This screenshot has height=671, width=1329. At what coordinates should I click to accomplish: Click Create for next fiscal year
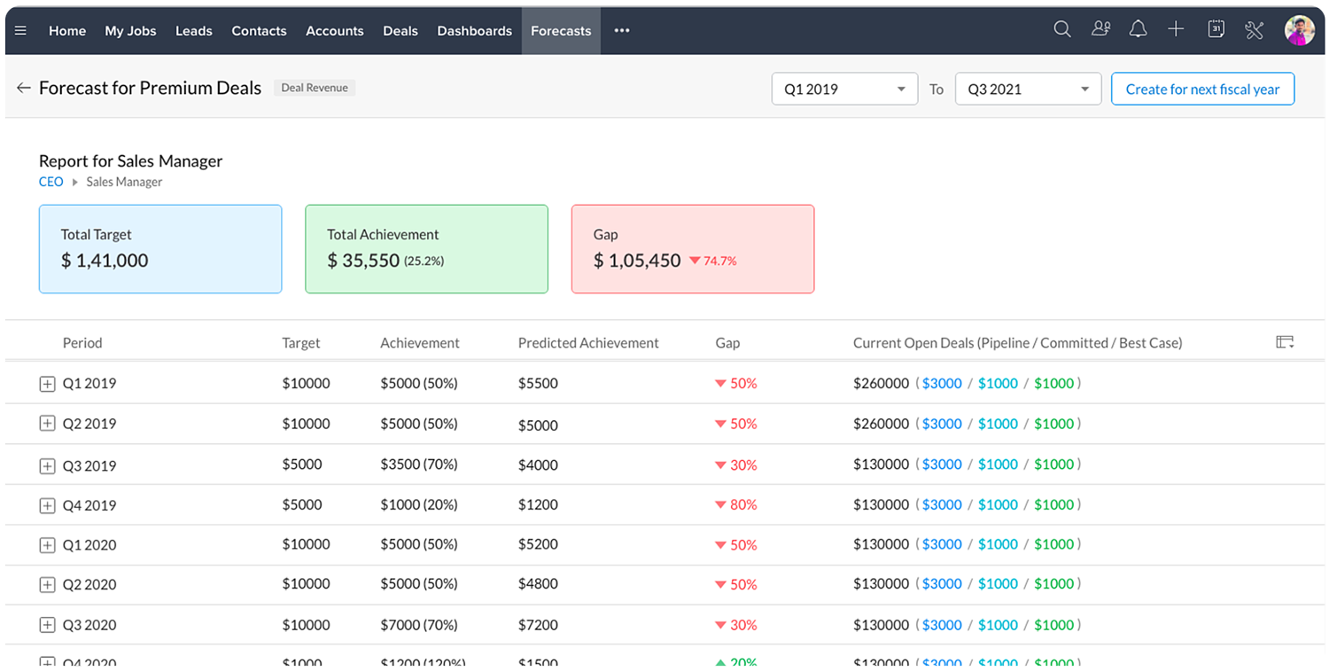pos(1202,89)
